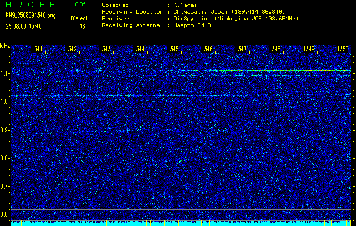Click the Receiver field label

[x=115, y=18]
